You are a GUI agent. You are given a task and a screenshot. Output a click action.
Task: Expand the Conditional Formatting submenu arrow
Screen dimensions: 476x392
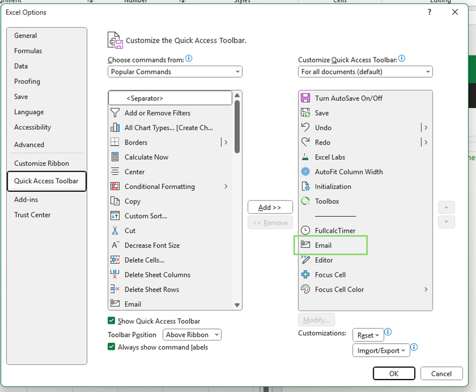coord(226,186)
